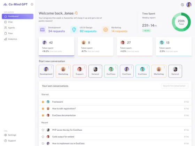The height and width of the screenshot is (146, 195).
Task: Open options menu on second Marketing card
Action: pos(164,67)
